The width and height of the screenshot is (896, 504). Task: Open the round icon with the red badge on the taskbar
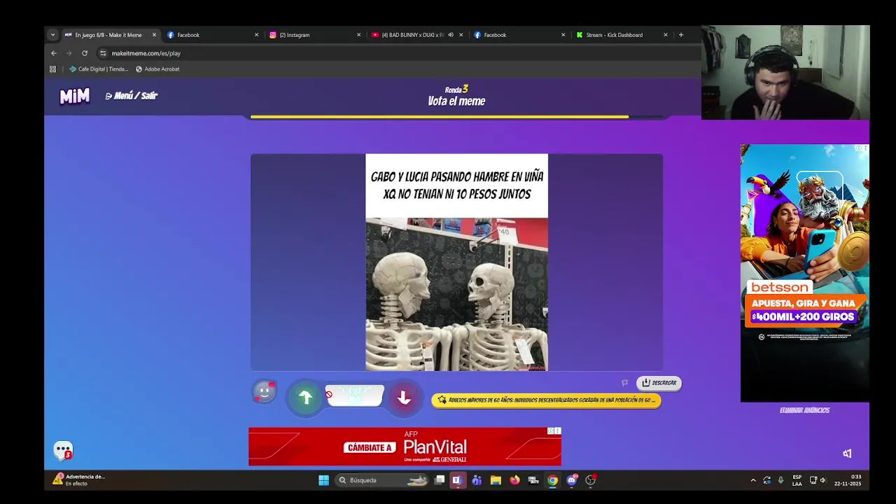click(x=590, y=480)
